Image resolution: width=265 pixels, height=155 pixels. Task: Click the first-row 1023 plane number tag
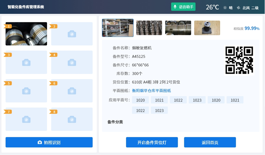(197, 100)
